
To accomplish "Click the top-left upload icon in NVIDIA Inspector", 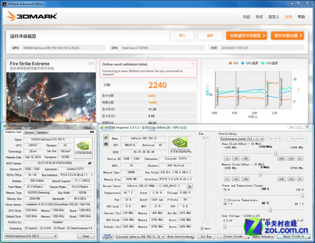I will [106, 137].
